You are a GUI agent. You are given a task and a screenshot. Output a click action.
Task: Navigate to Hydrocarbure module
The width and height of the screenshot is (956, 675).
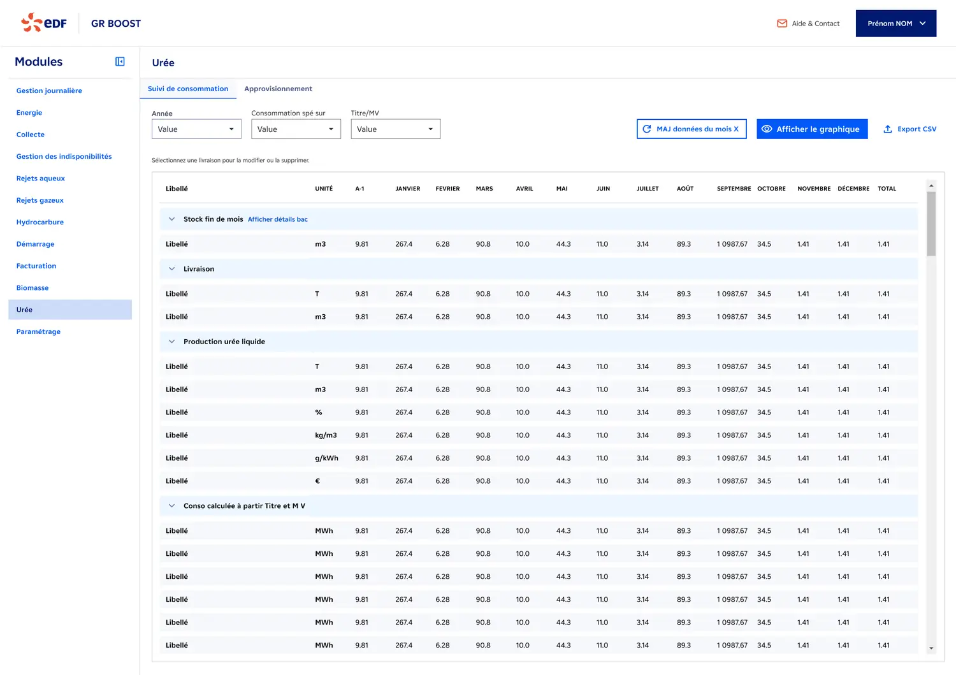pos(40,222)
